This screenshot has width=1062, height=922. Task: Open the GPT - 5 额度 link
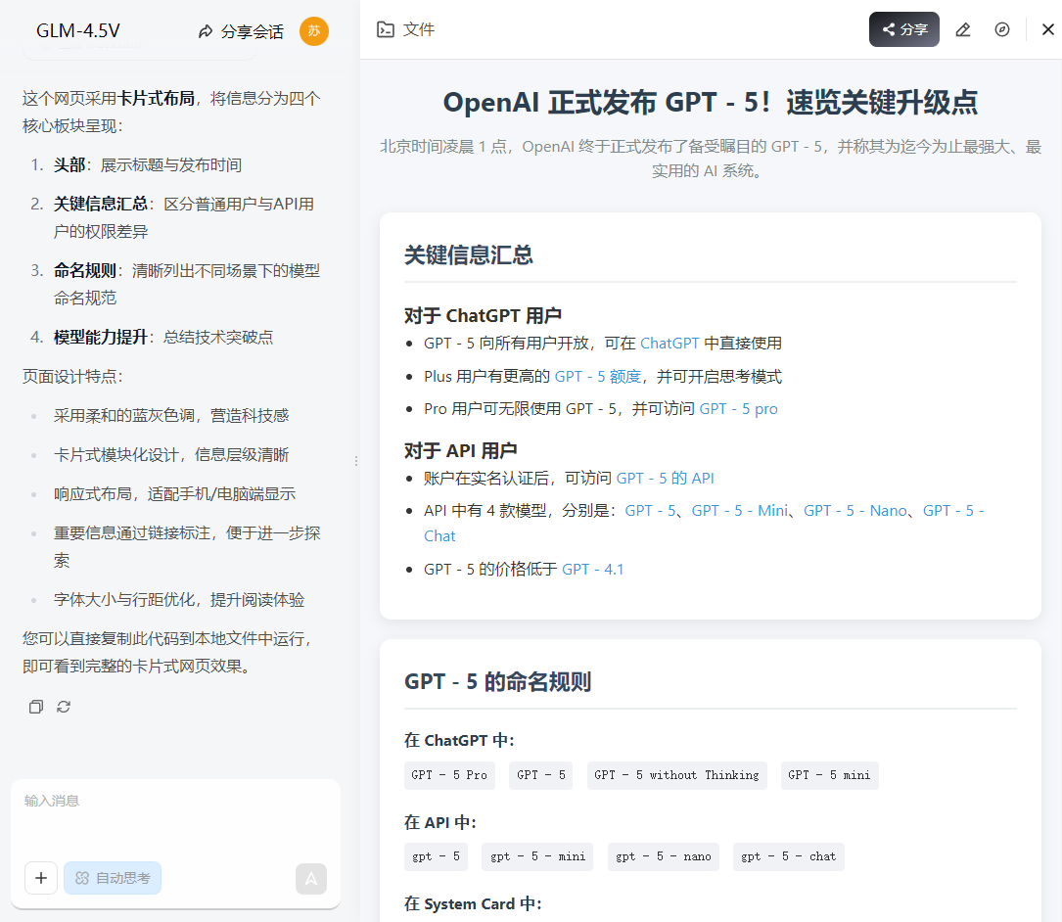tap(597, 377)
